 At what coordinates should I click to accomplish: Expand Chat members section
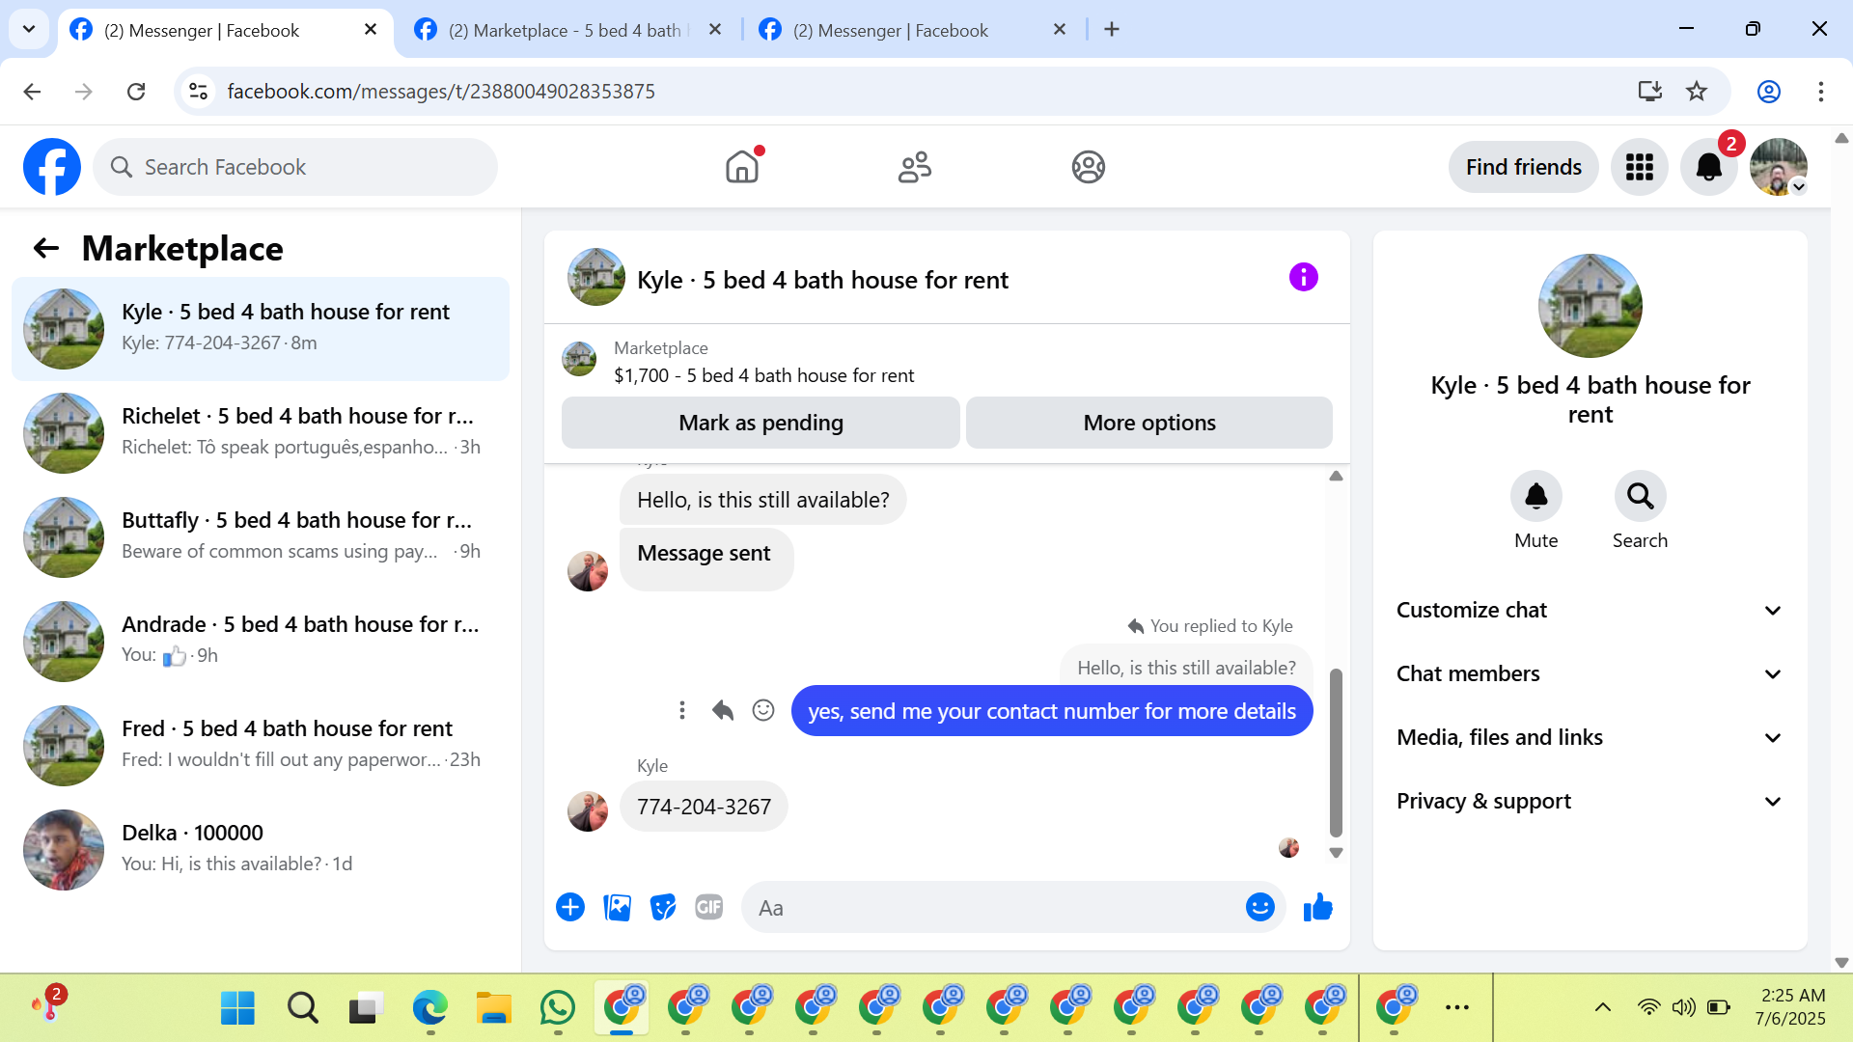[x=1590, y=673]
